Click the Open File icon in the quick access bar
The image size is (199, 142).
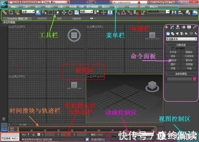[16, 2]
